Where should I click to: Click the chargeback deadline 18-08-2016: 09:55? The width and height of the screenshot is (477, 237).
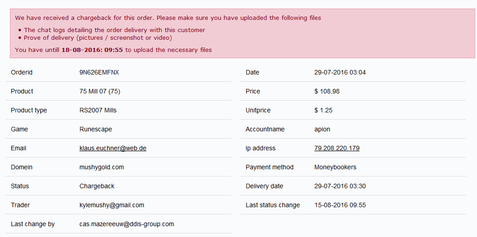92,50
